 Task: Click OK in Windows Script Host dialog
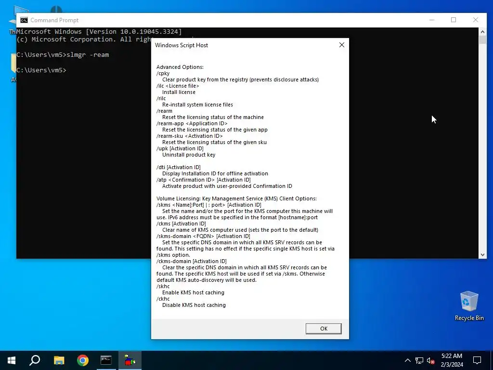pyautogui.click(x=324, y=329)
